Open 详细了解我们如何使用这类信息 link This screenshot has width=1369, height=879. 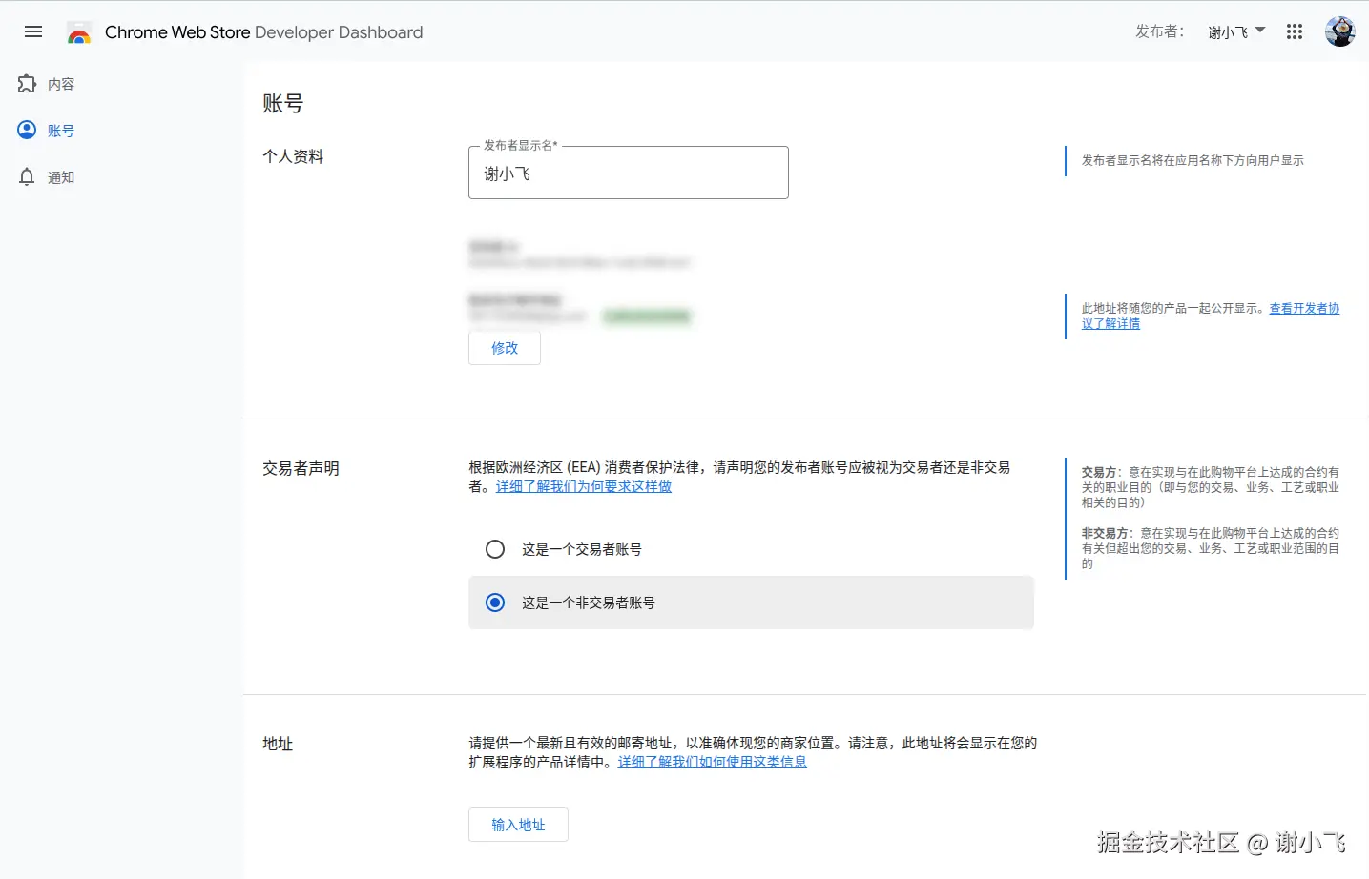pos(712,762)
